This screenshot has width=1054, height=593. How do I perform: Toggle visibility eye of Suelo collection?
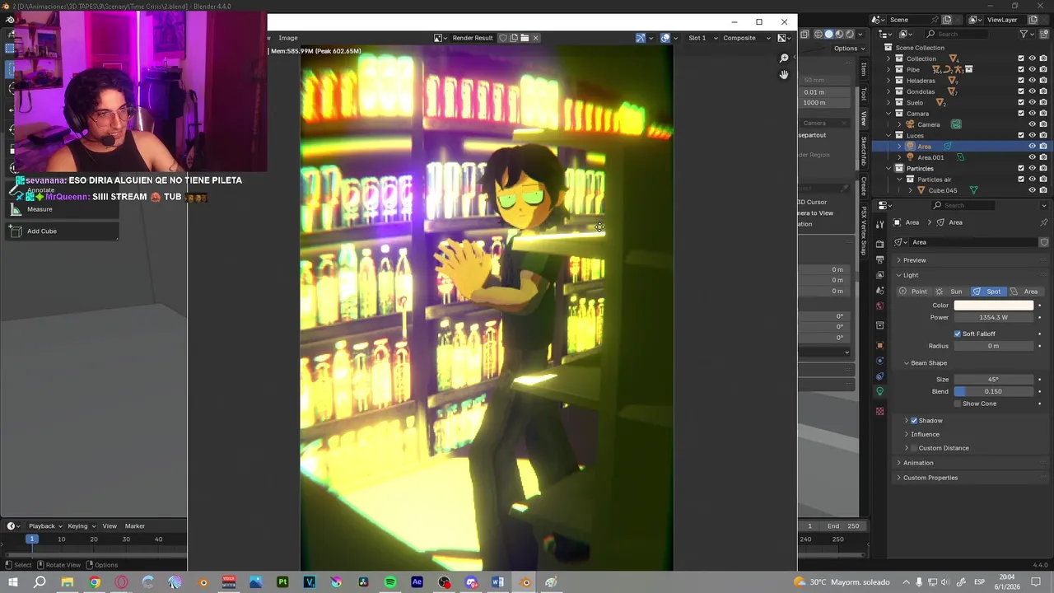point(1032,103)
